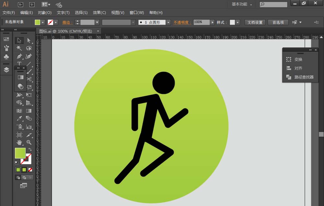Select the Width/Warp tool
Image resolution: width=324 pixels, height=206 pixels.
point(19,95)
